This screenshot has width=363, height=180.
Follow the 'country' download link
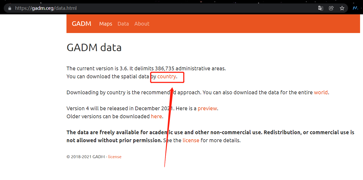tap(167, 77)
